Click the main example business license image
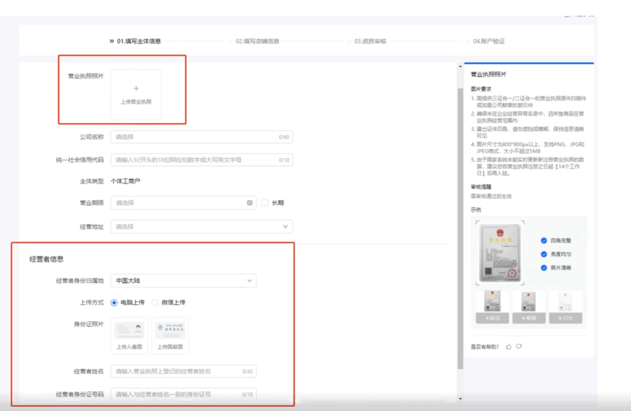631x411 pixels. (x=500, y=253)
